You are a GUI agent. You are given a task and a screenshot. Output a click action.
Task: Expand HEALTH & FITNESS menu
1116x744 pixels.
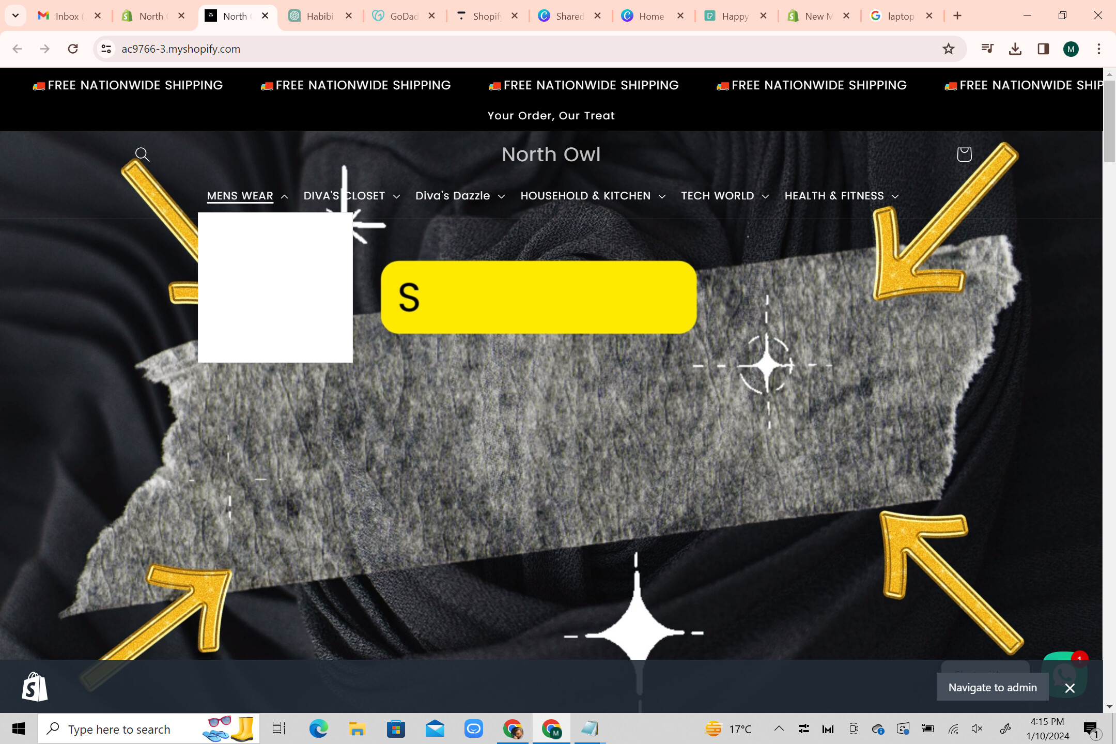841,196
